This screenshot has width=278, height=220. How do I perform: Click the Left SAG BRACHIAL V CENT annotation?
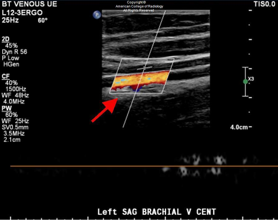157,212
